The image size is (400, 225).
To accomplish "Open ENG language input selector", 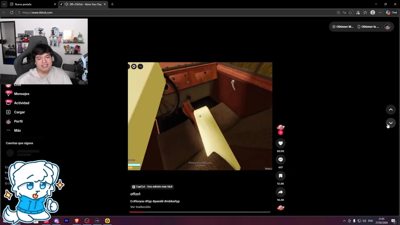I will tap(371, 221).
